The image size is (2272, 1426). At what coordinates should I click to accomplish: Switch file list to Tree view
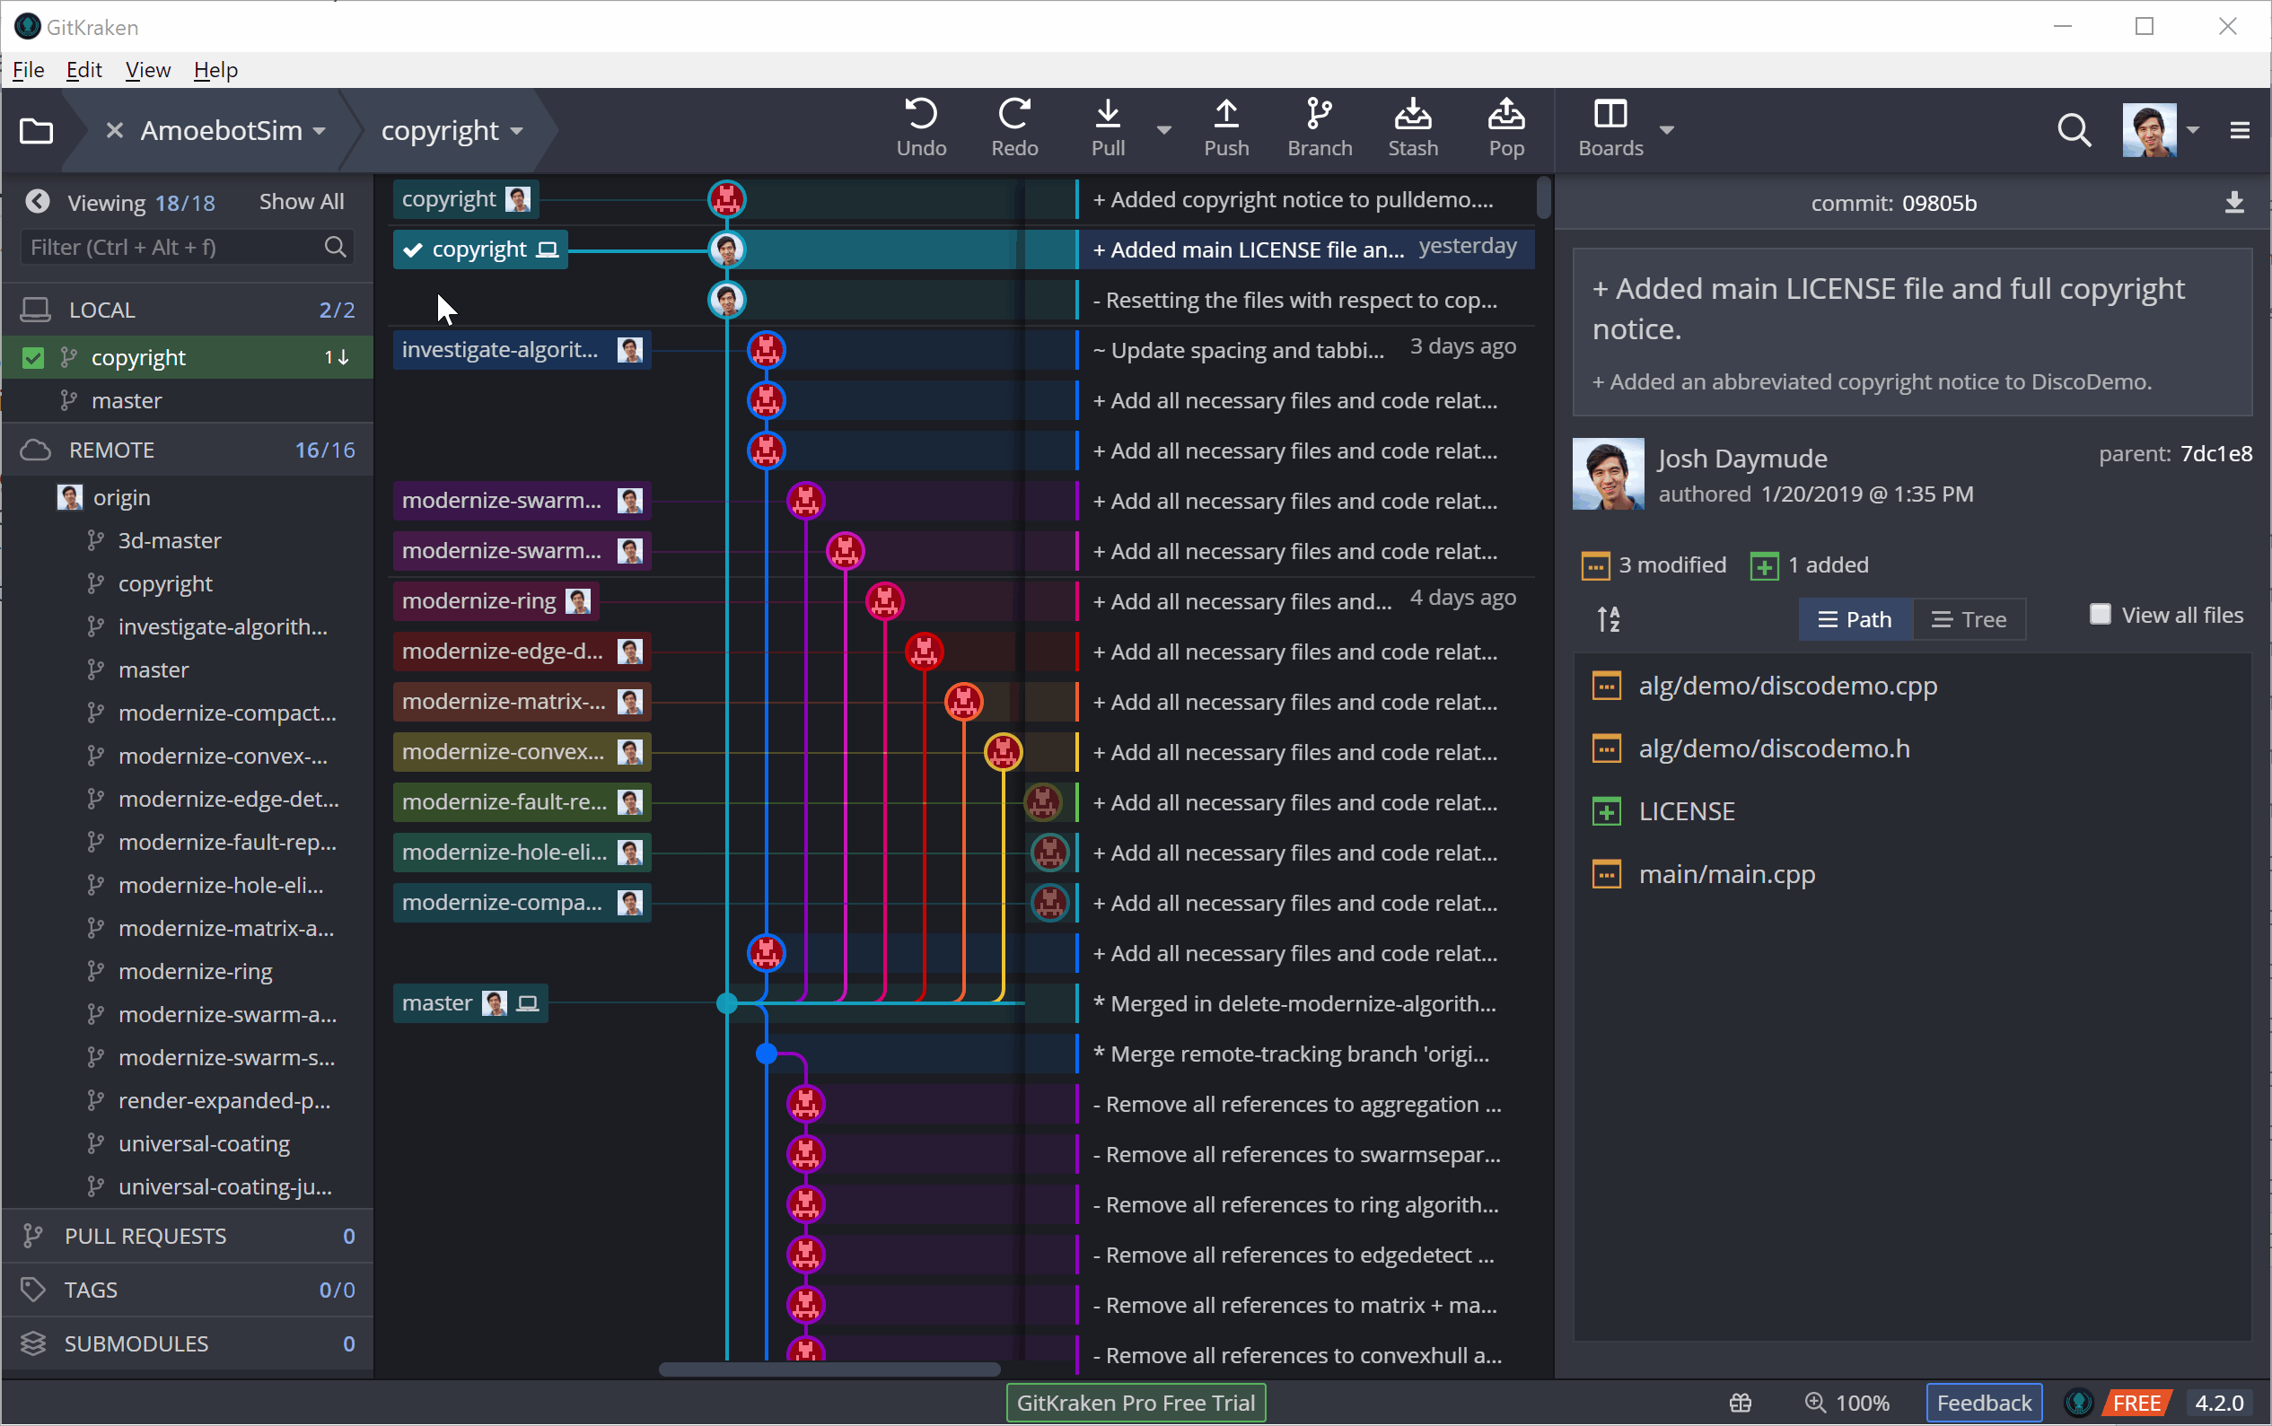[1969, 619]
